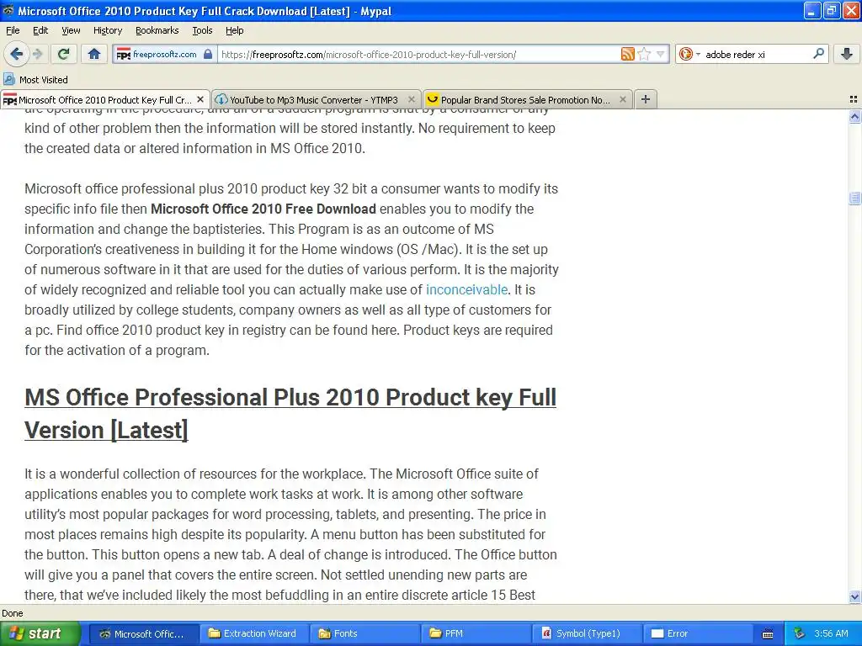Click the vertical scrollbar thumb
Screen dimensions: 862x646
coord(854,198)
